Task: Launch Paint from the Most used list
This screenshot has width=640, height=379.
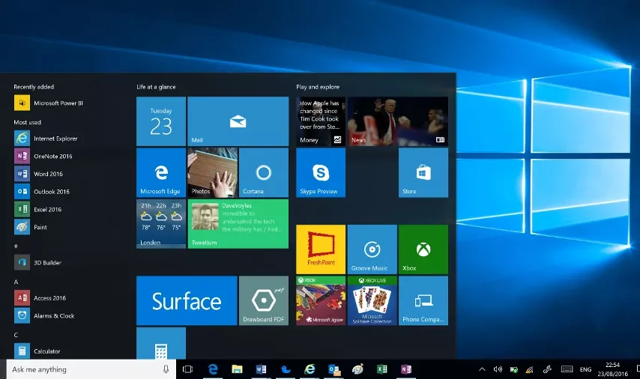Action: [31, 227]
